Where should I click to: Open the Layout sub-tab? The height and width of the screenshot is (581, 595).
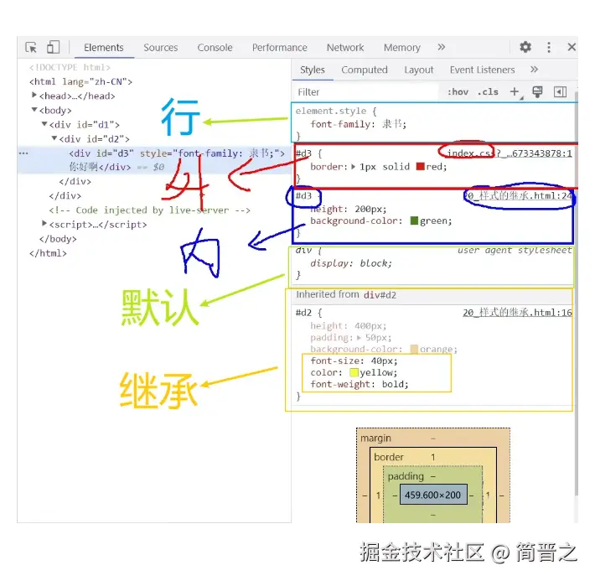coord(418,70)
